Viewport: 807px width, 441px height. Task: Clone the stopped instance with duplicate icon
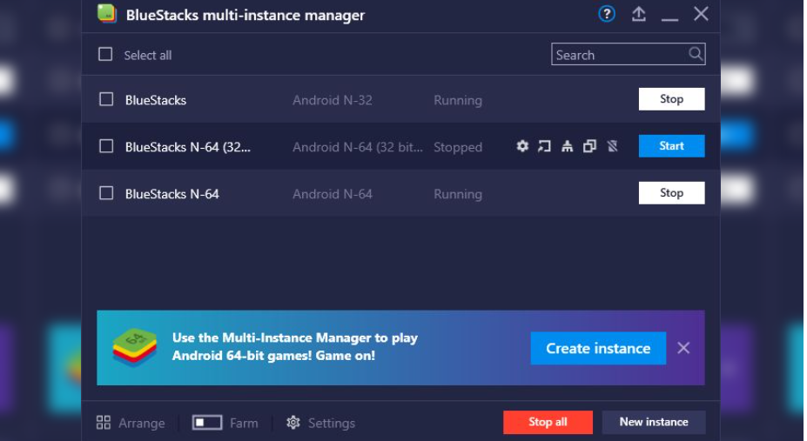590,146
